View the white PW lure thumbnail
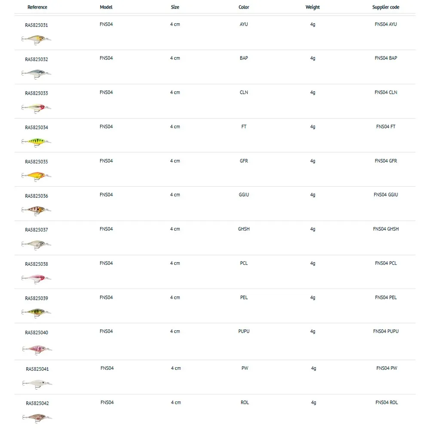 coord(37,384)
